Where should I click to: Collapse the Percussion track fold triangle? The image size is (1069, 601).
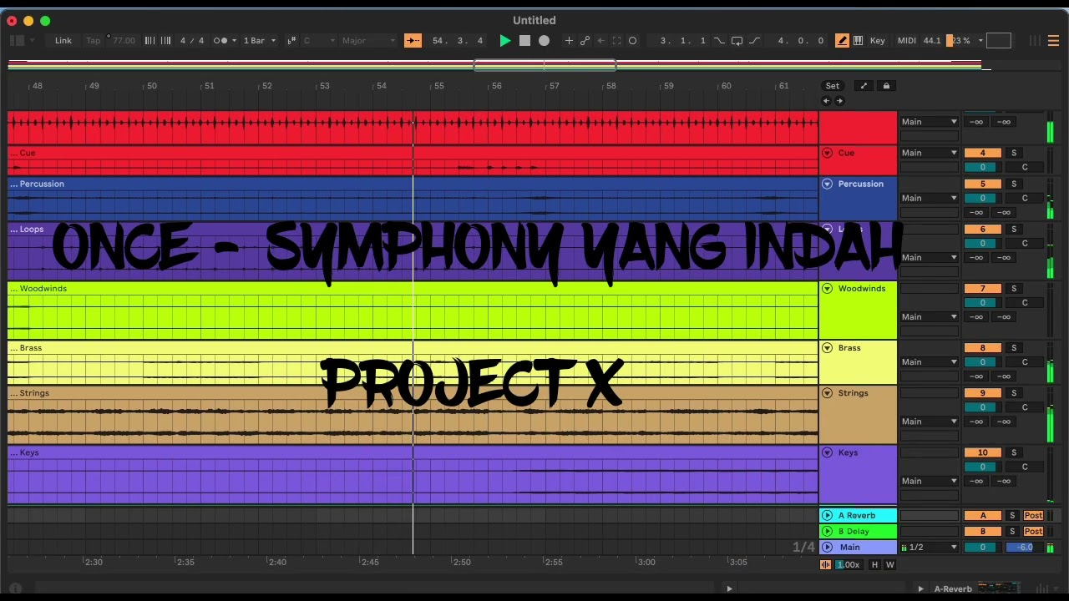coord(828,184)
